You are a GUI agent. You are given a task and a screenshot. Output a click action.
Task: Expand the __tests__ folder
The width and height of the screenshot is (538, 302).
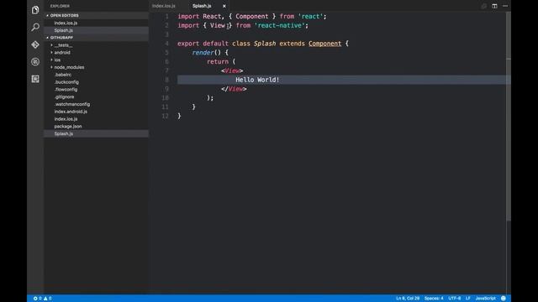[x=63, y=45]
